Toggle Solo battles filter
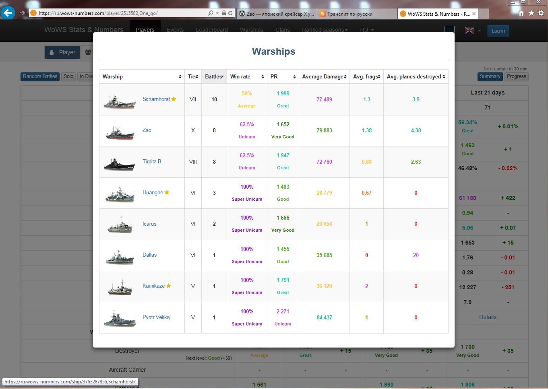The width and height of the screenshot is (548, 389). click(68, 76)
